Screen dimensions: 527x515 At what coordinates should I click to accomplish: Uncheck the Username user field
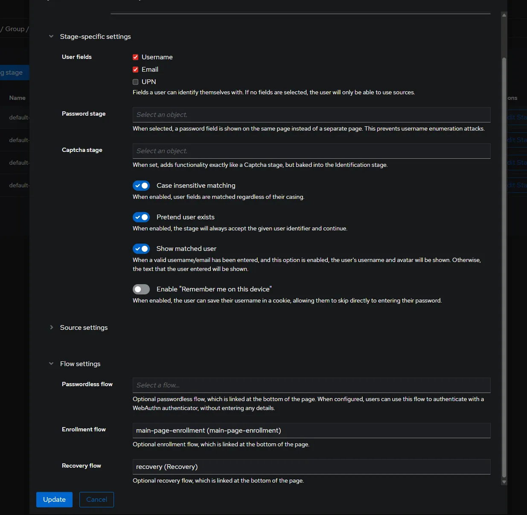(x=136, y=57)
